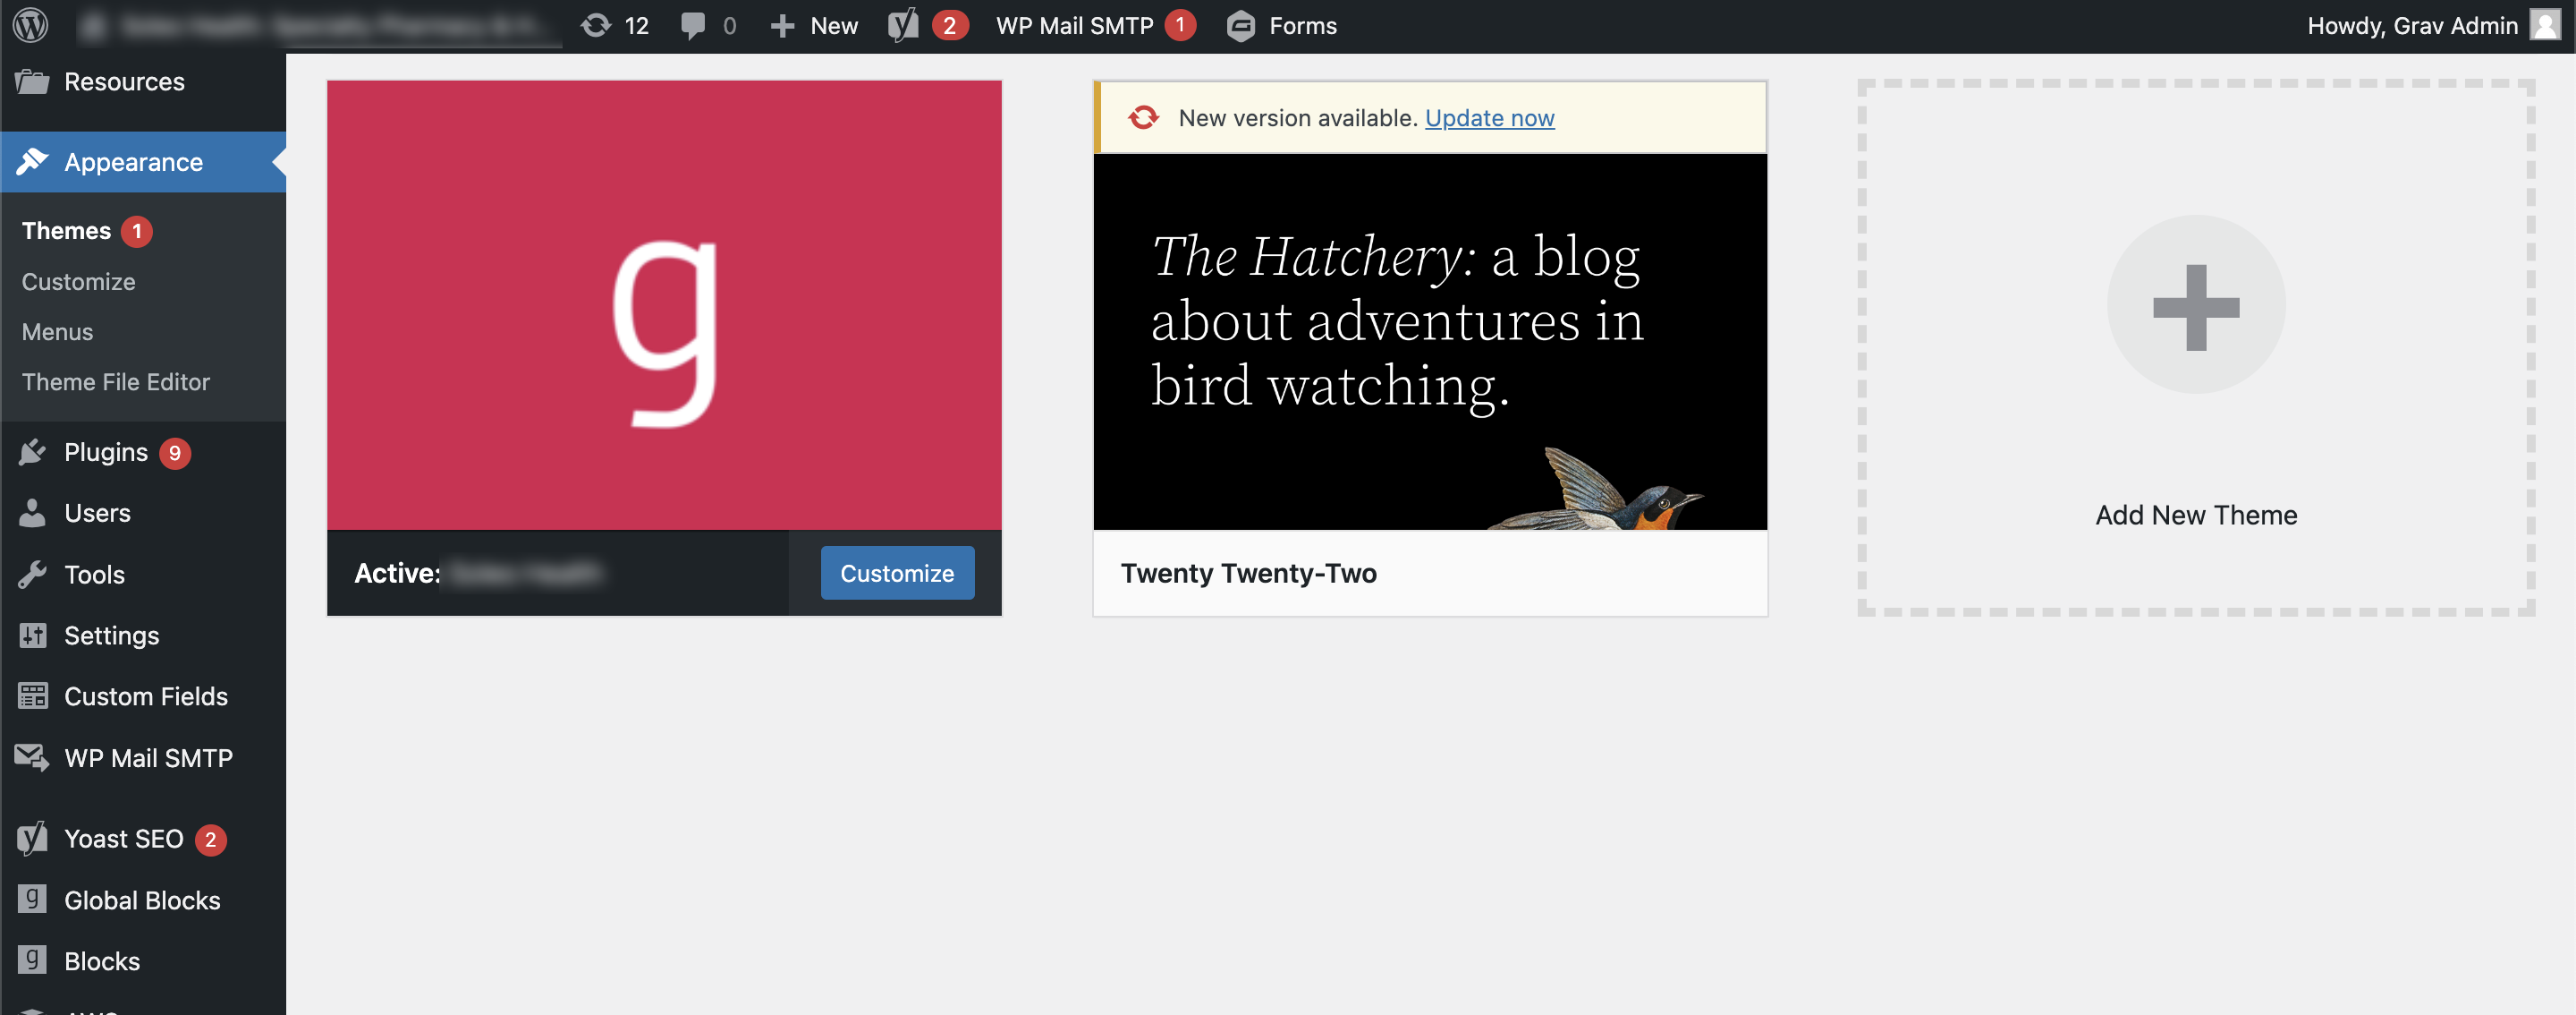Select the active theme red thumbnail
The image size is (2576, 1015).
[664, 305]
